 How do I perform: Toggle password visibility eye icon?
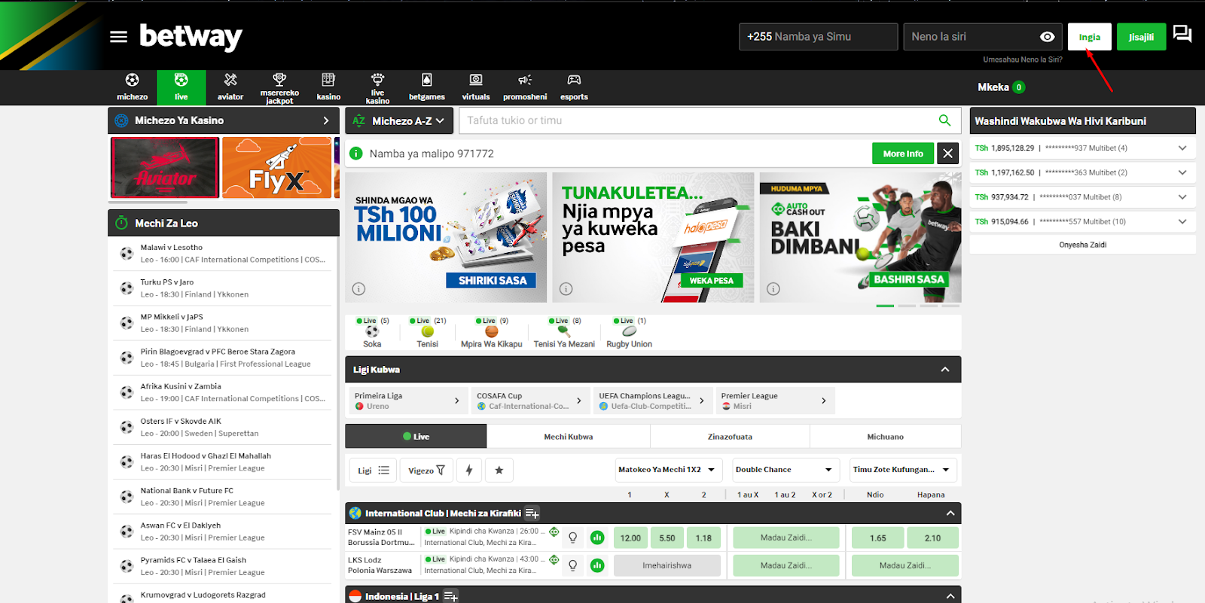point(1047,37)
